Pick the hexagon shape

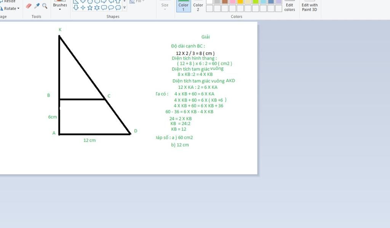click(x=97, y=2)
